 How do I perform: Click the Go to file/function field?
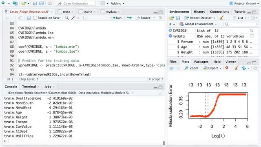pyautogui.click(x=76, y=3)
